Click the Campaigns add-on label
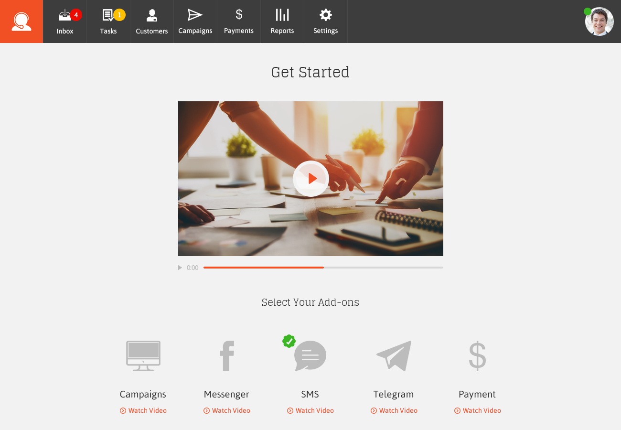This screenshot has width=621, height=430. pos(143,395)
